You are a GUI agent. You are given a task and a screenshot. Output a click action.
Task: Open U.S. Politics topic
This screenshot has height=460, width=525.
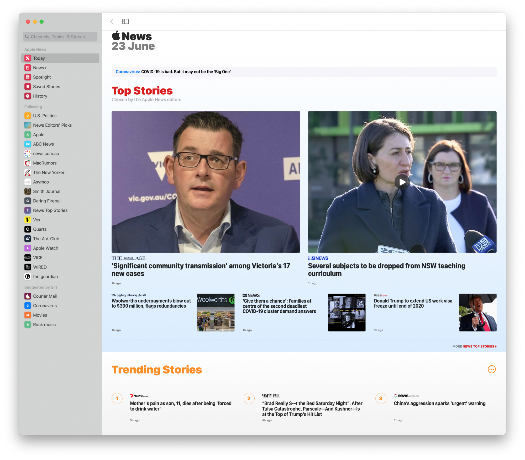pos(45,116)
